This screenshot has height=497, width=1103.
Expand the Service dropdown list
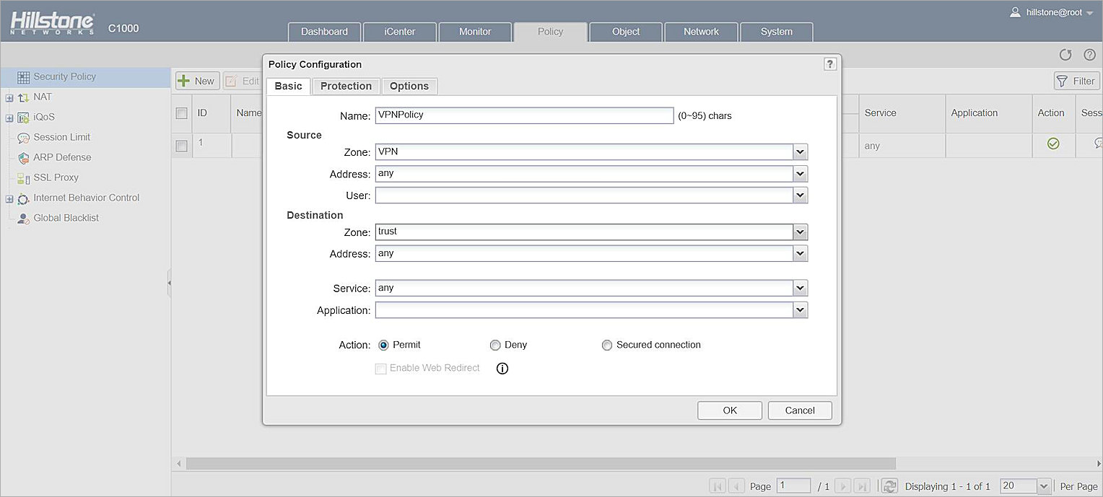(800, 289)
